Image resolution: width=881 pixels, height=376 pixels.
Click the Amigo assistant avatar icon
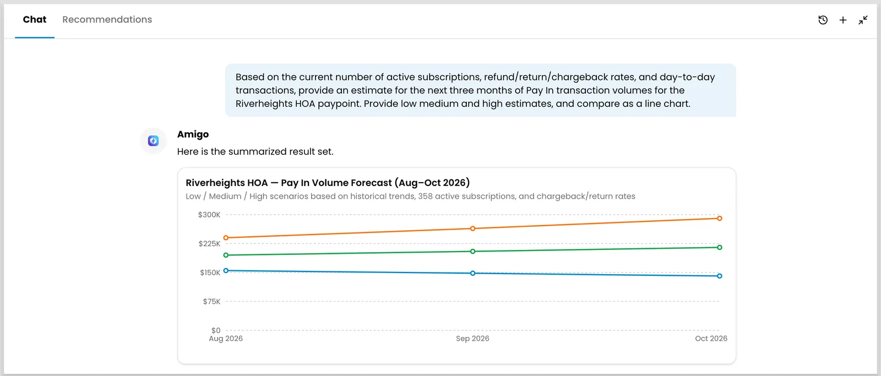coord(153,141)
